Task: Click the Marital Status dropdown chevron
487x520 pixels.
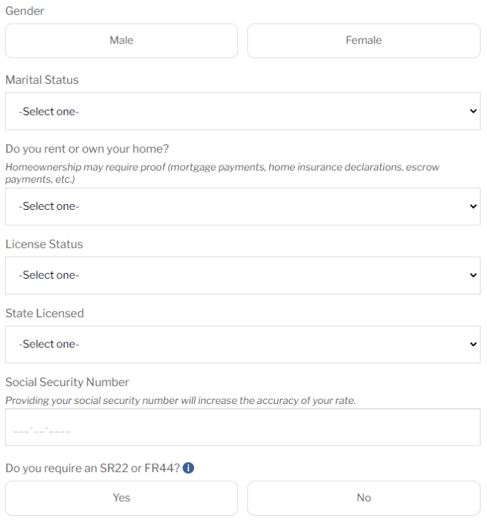Action: pyautogui.click(x=473, y=111)
